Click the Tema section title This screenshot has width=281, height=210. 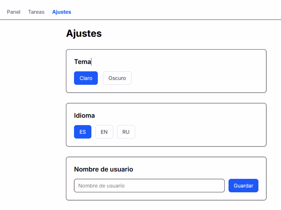[x=82, y=62]
